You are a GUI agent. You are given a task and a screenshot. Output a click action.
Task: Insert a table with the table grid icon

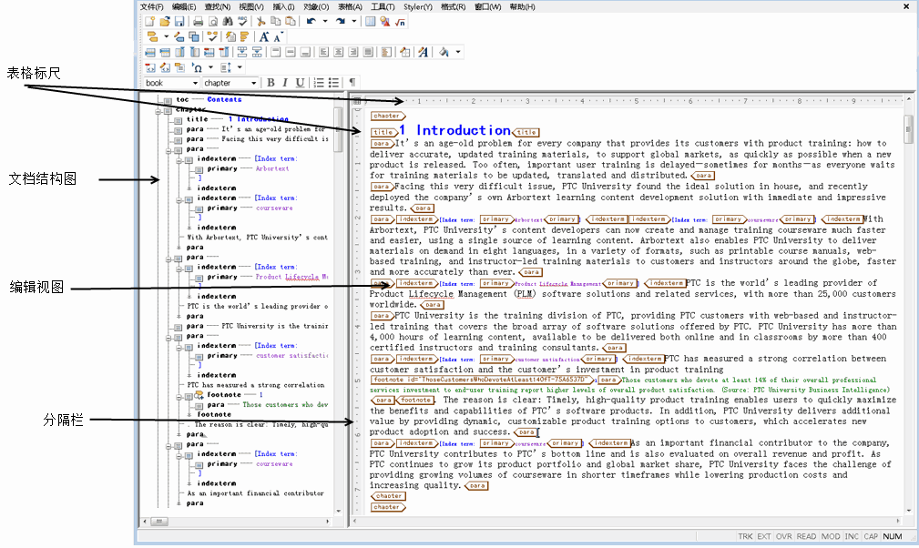tap(371, 21)
